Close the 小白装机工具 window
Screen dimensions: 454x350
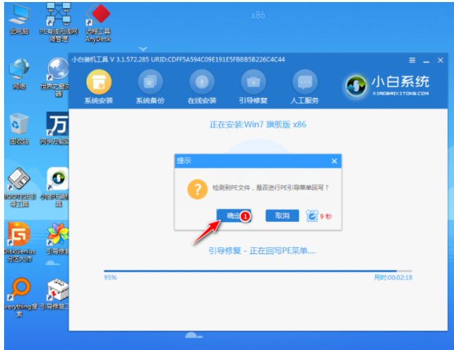click(x=440, y=60)
